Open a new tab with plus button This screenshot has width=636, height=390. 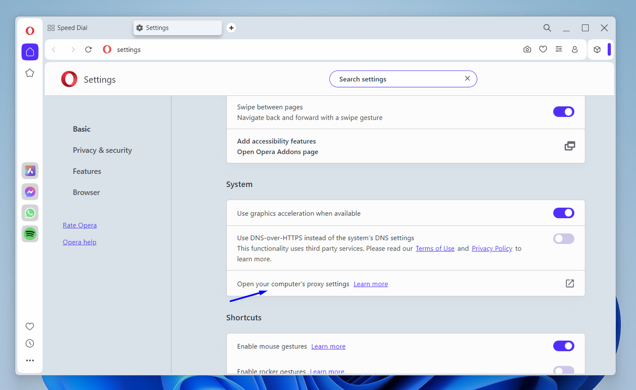[x=231, y=28]
